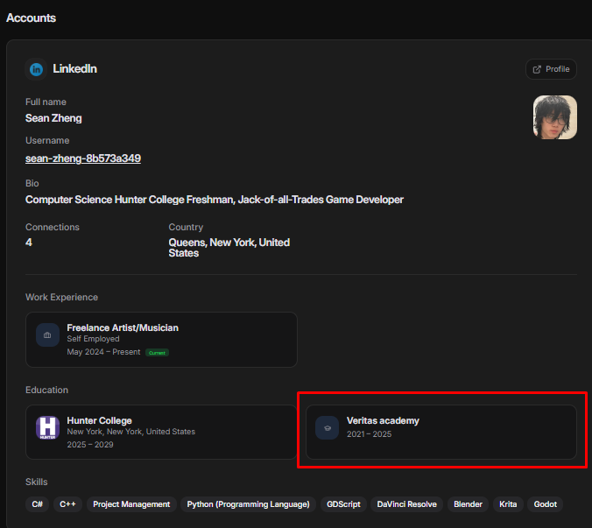Screen dimensions: 592x528
Task: Select the Freelance Artist/Musician title
Action: (123, 327)
